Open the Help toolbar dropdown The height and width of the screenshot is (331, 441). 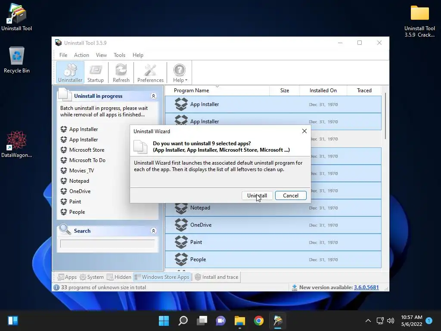pos(180,73)
